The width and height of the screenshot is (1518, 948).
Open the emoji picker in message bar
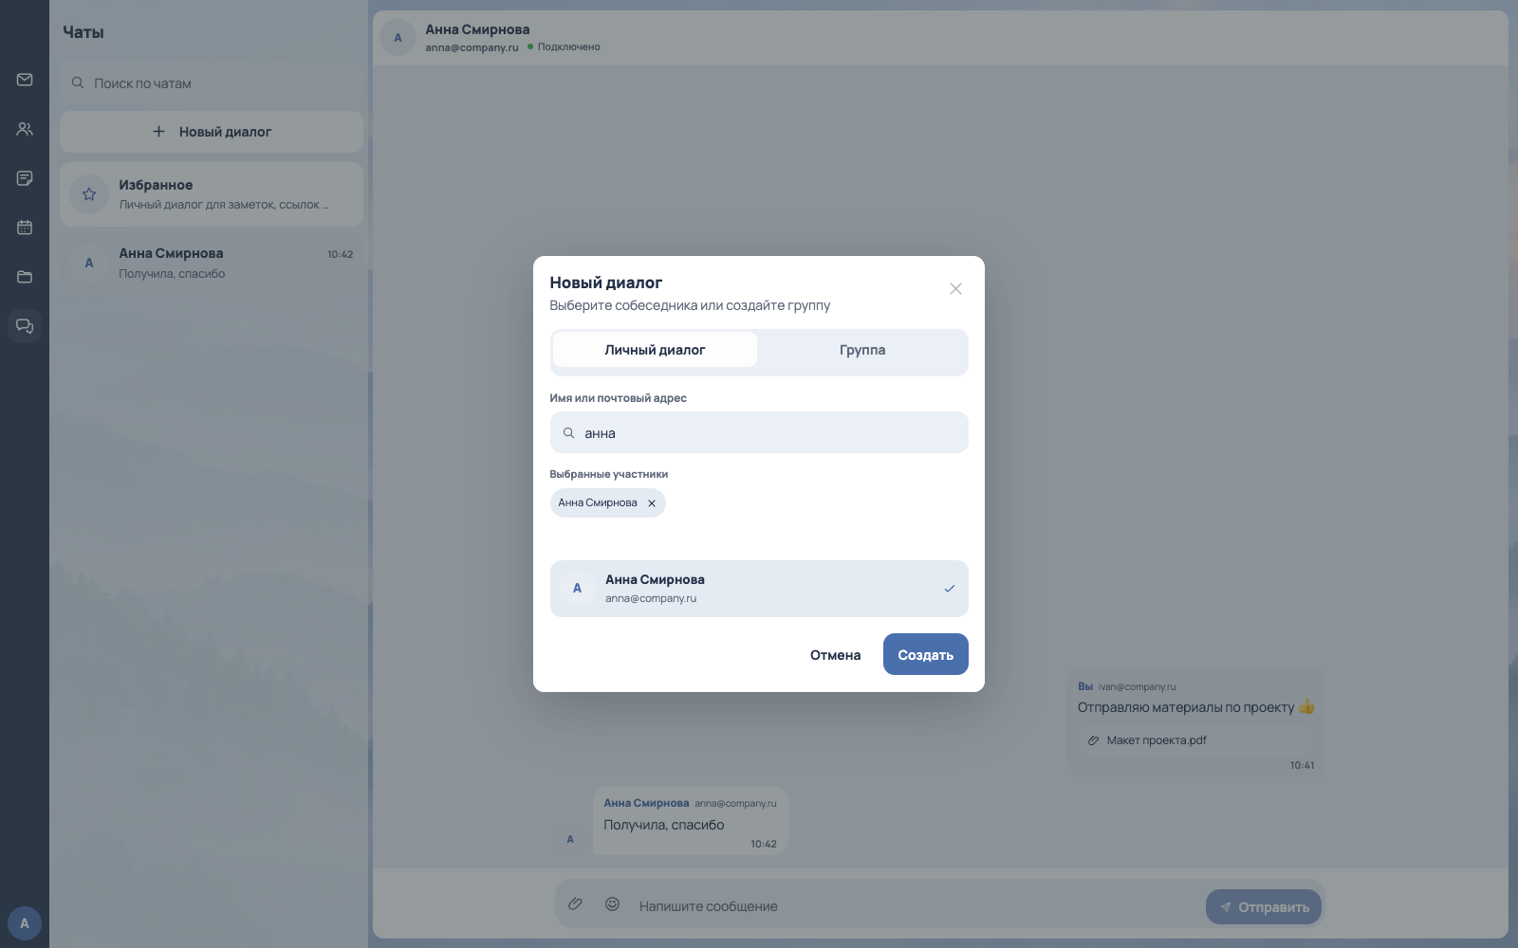pos(613,904)
